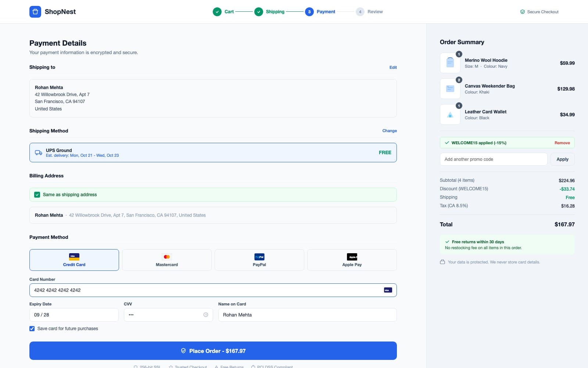Click the Review step number 4 circle
The height and width of the screenshot is (368, 588).
pos(360,12)
